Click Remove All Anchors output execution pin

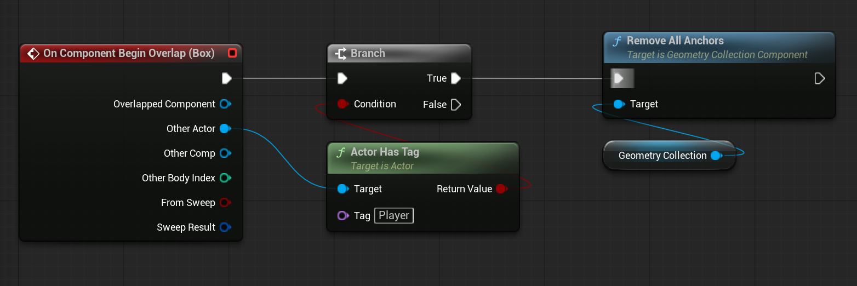tap(819, 78)
